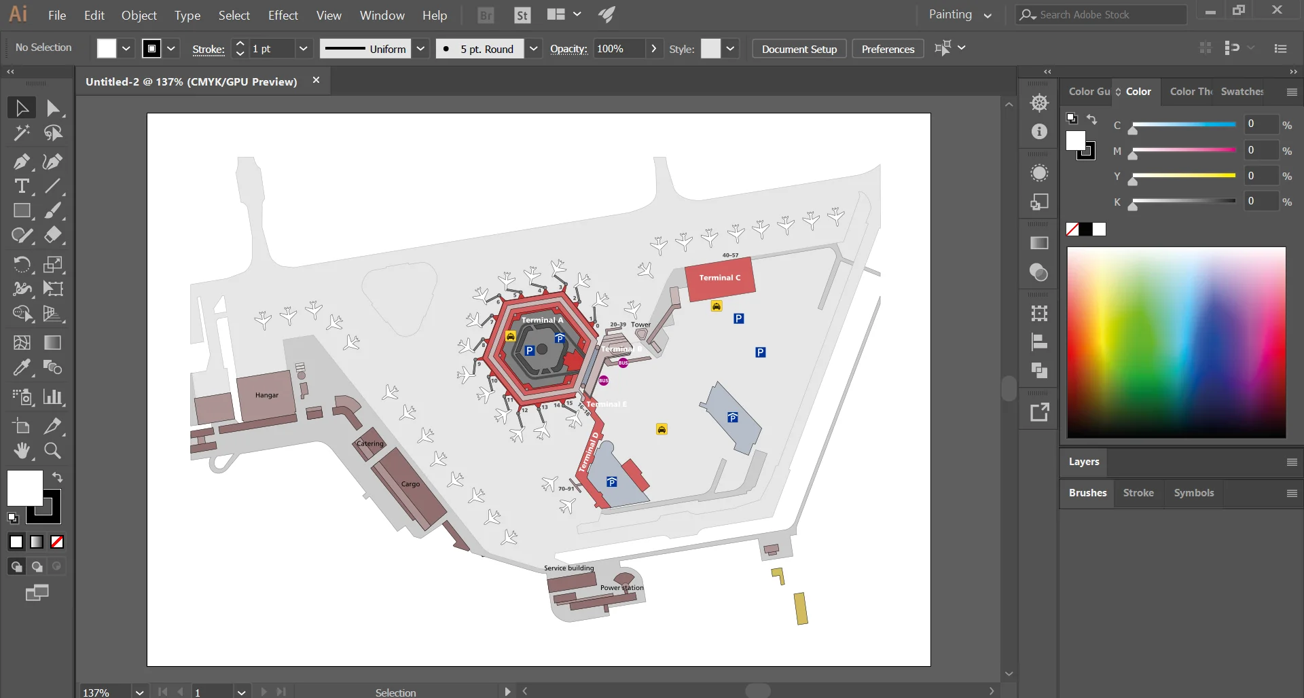Open the Stroke weight dropdown
The height and width of the screenshot is (698, 1304).
(x=304, y=48)
